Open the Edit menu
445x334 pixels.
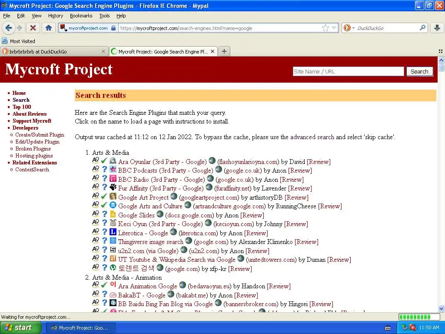pos(21,16)
